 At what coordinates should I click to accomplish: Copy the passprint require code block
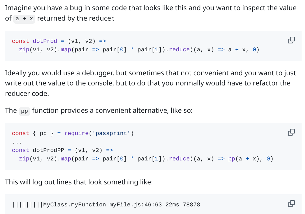pyautogui.click(x=291, y=132)
